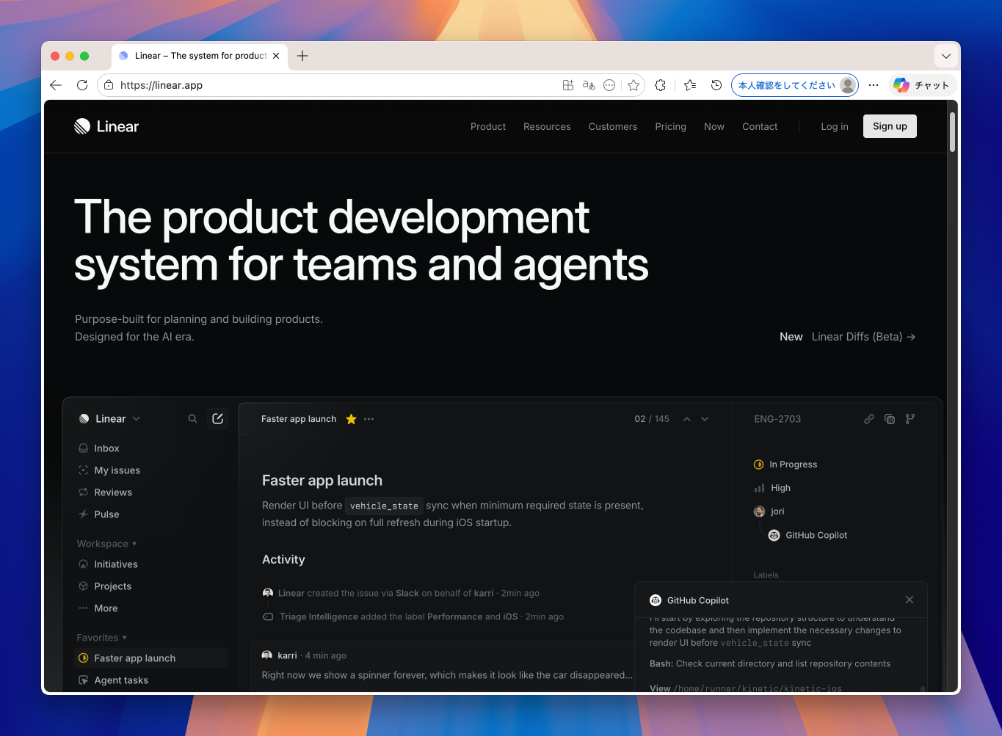Click the karri comment author name
Viewport: 1002px width, 736px height.
tap(287, 655)
